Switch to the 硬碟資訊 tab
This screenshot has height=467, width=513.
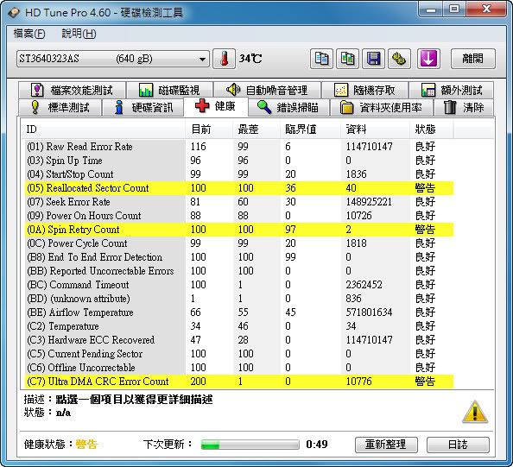click(142, 108)
